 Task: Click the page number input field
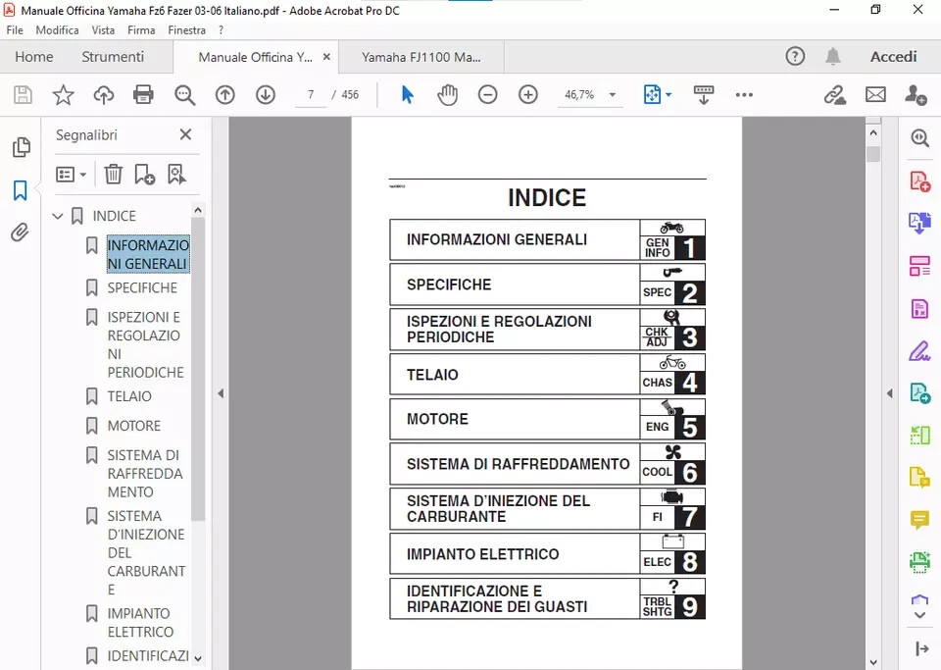coord(311,95)
